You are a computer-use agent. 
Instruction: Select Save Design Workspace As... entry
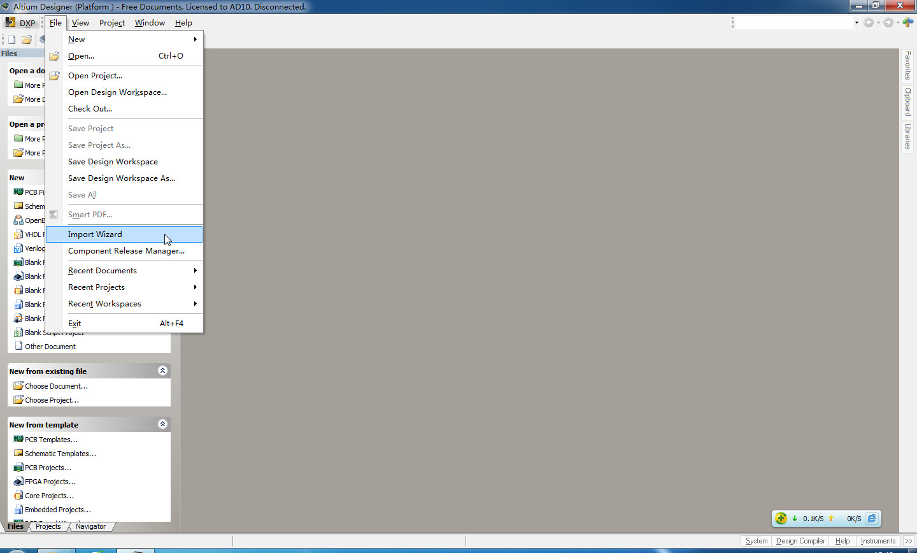[x=124, y=178]
